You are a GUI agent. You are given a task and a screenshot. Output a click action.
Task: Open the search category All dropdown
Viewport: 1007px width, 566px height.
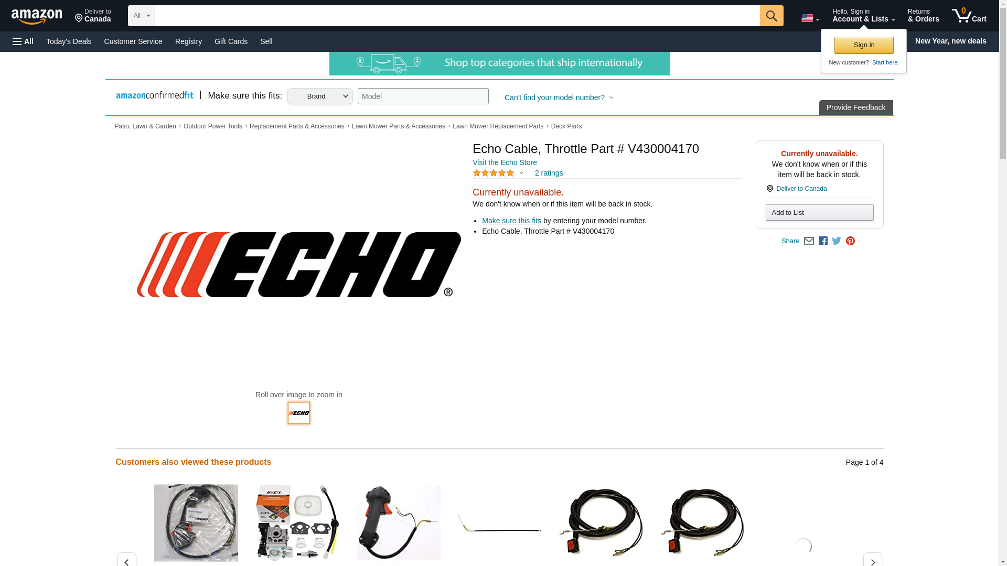tap(142, 16)
